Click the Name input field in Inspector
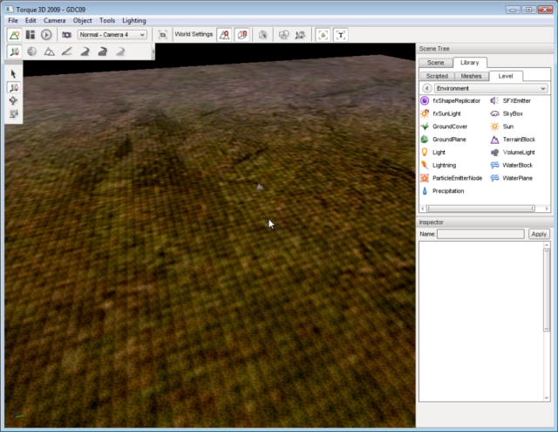Screen dimensions: 558x432 pyautogui.click(x=480, y=234)
